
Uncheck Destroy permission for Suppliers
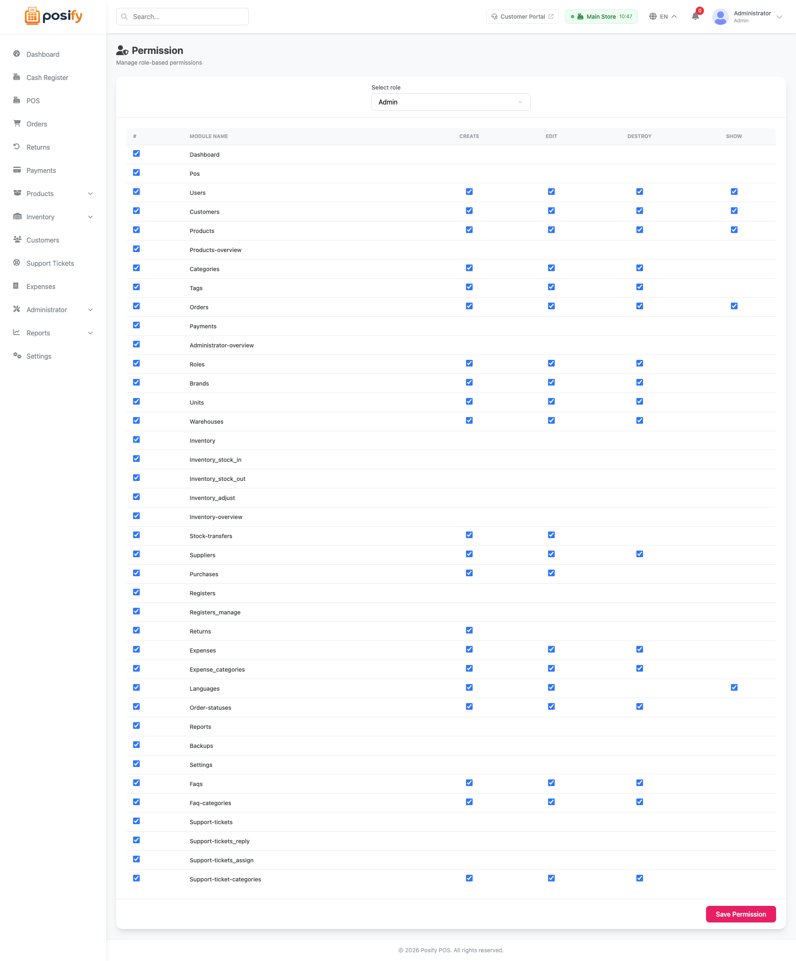click(639, 554)
